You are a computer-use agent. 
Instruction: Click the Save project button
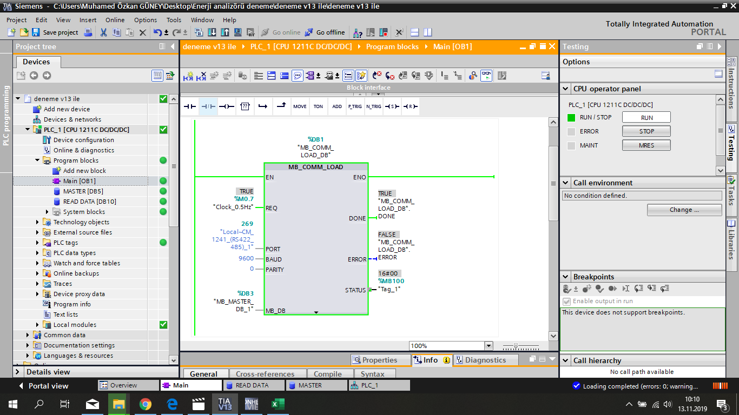click(x=56, y=32)
